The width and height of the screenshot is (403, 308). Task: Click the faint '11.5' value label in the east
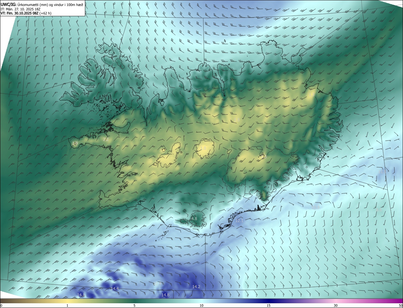point(383,172)
